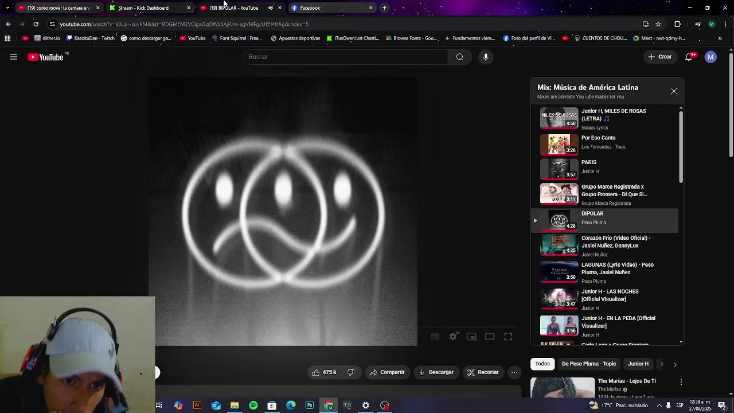The image size is (734, 413).
Task: Switch to the Facebook tab
Action: [331, 8]
